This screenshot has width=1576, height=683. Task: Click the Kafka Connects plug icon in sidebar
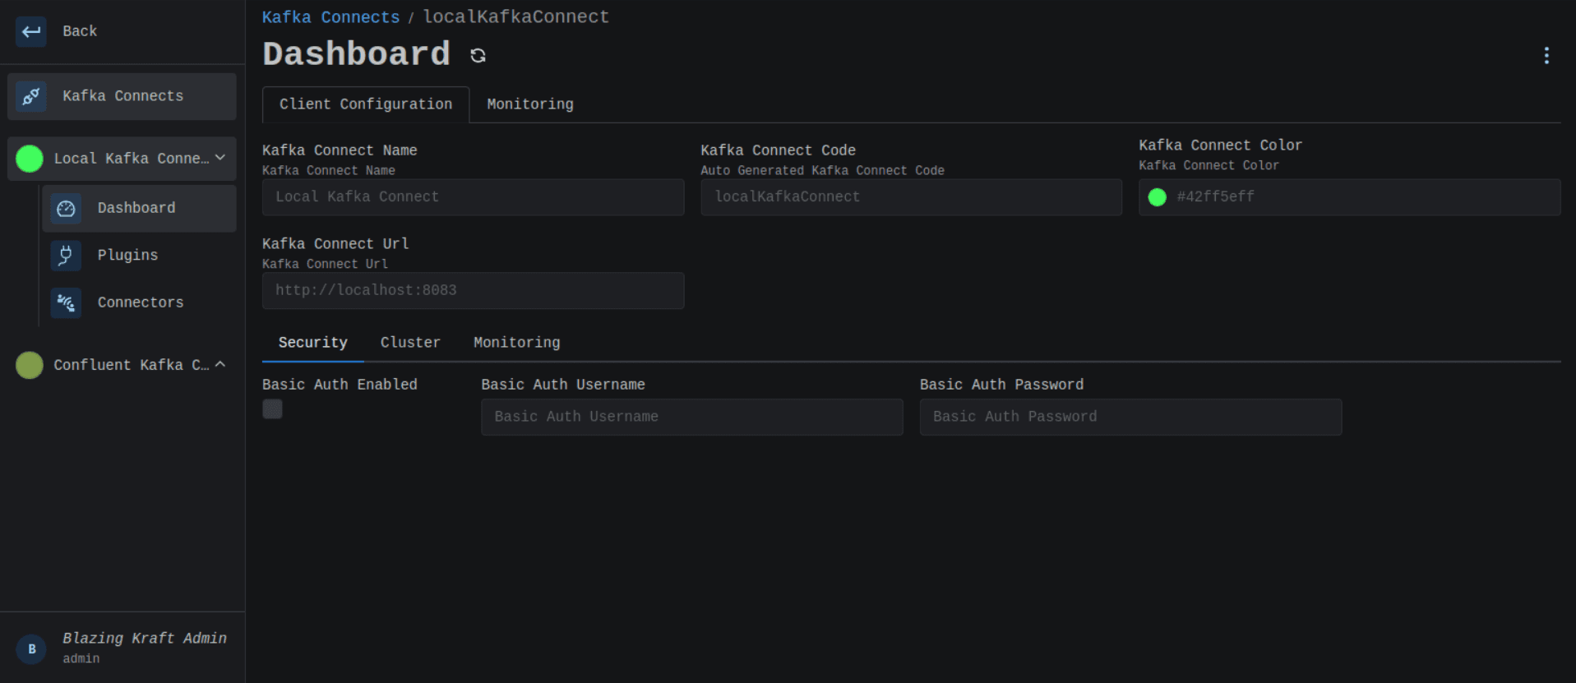(x=31, y=96)
